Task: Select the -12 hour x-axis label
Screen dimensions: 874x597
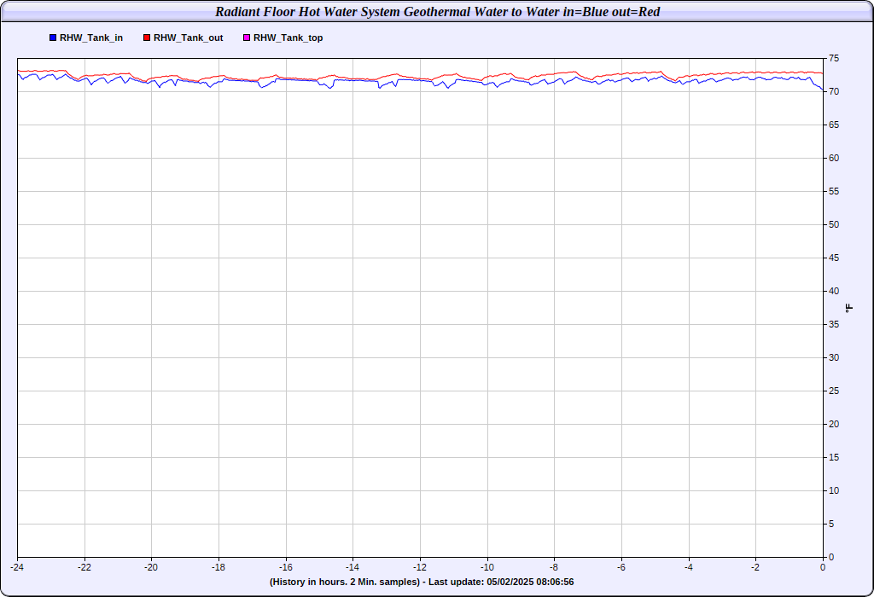Action: point(420,567)
